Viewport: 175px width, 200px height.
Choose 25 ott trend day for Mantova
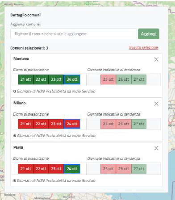(x=108, y=79)
